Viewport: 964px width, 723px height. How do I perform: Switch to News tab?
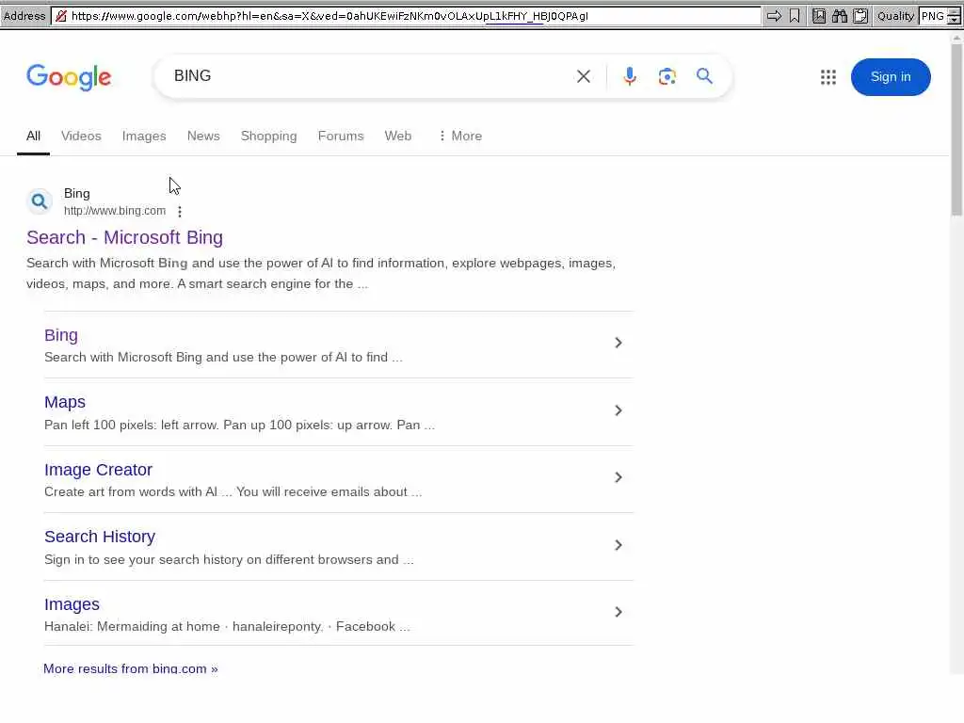pyautogui.click(x=203, y=136)
